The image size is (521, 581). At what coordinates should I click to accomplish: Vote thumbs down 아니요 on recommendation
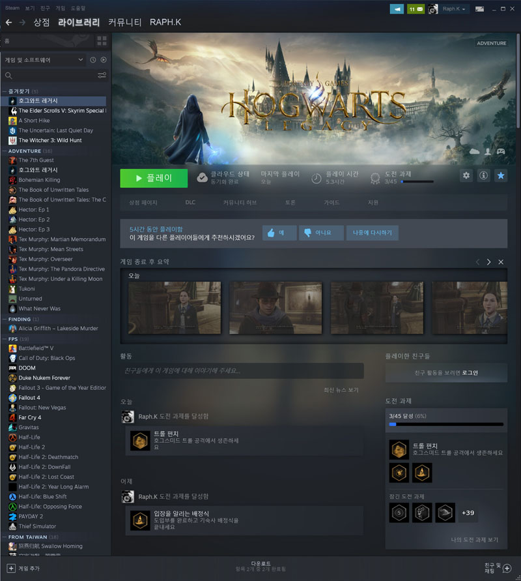(321, 233)
